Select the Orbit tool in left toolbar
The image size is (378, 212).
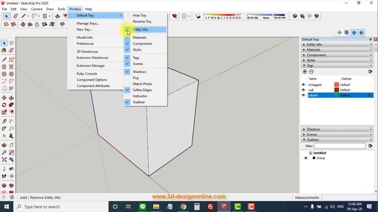click(x=4, y=145)
